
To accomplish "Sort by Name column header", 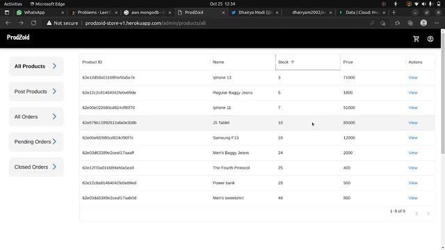I will [243, 62].
